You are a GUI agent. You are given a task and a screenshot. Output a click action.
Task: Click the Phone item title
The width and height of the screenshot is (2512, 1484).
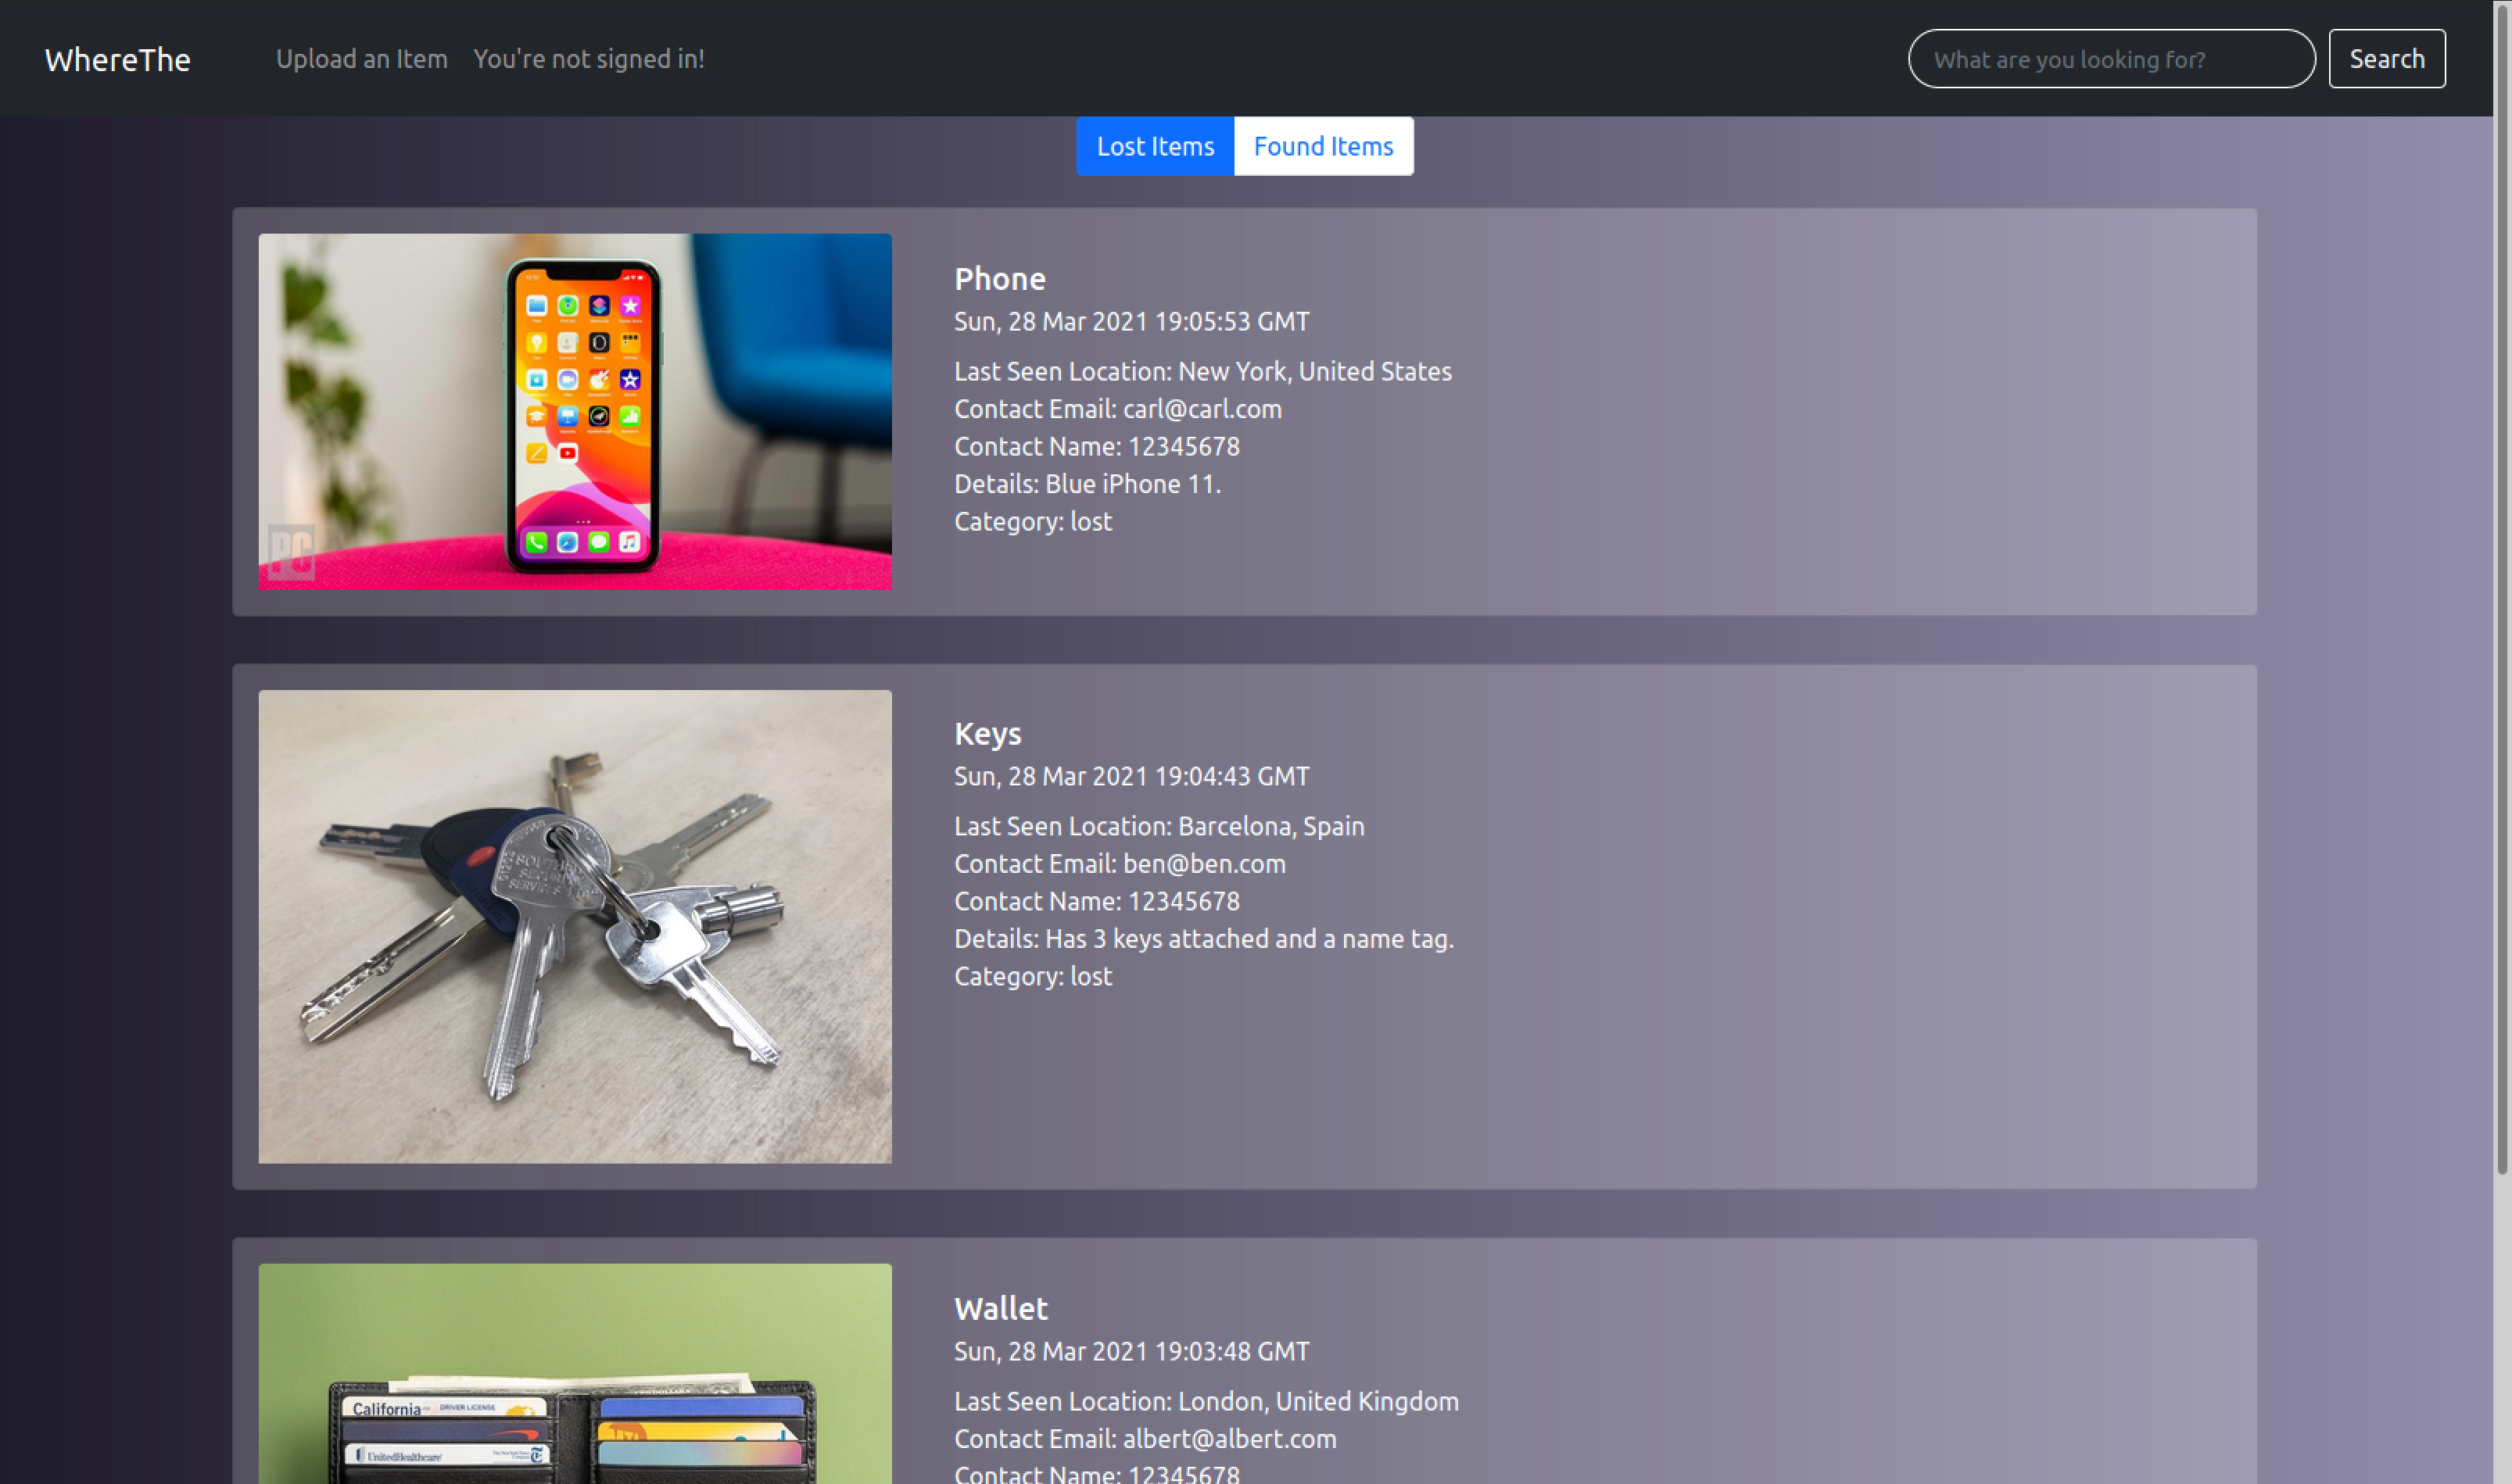999,279
